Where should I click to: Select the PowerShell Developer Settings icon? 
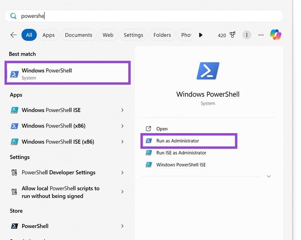click(x=15, y=172)
